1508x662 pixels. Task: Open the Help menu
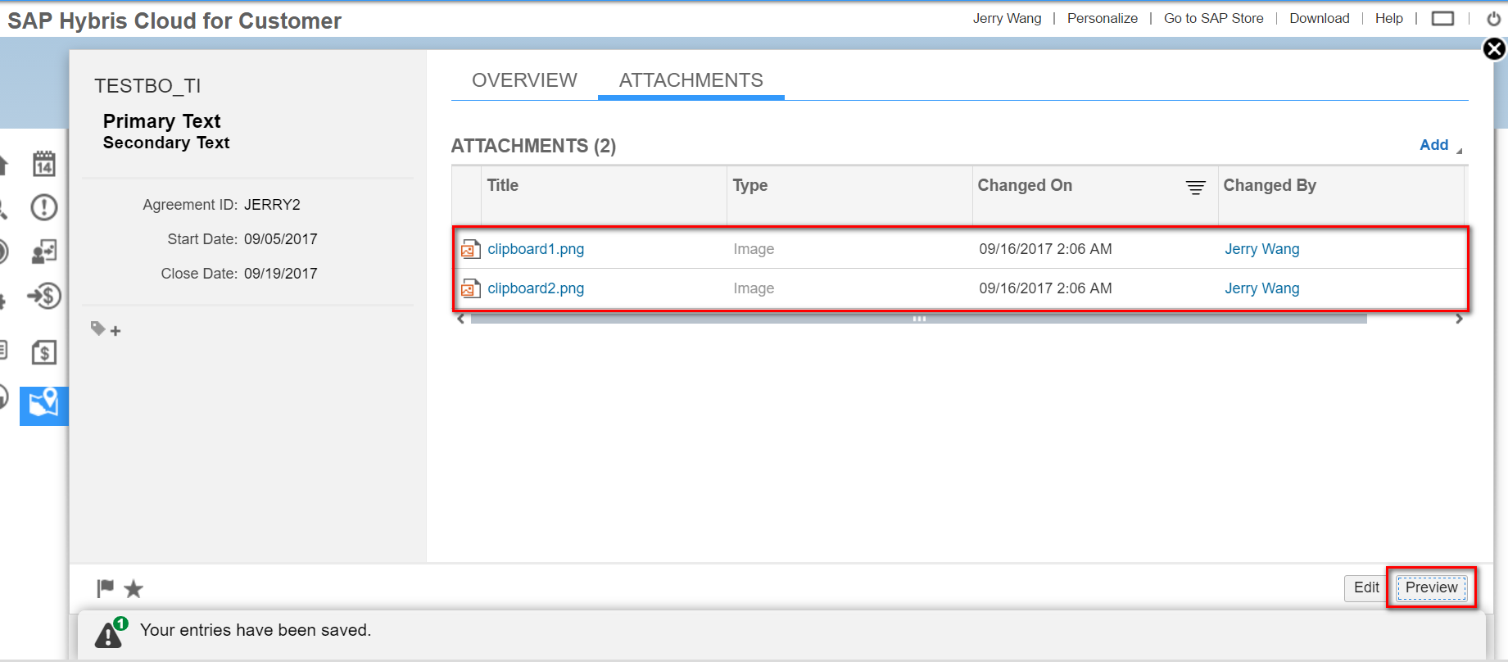point(1388,18)
